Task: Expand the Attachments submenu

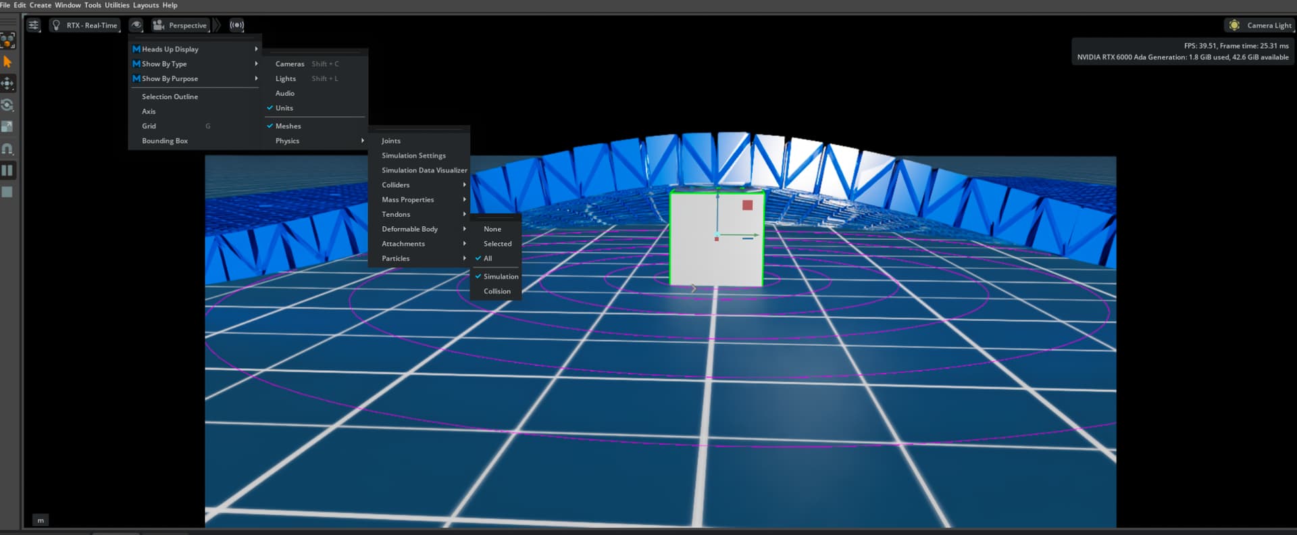Action: [419, 244]
